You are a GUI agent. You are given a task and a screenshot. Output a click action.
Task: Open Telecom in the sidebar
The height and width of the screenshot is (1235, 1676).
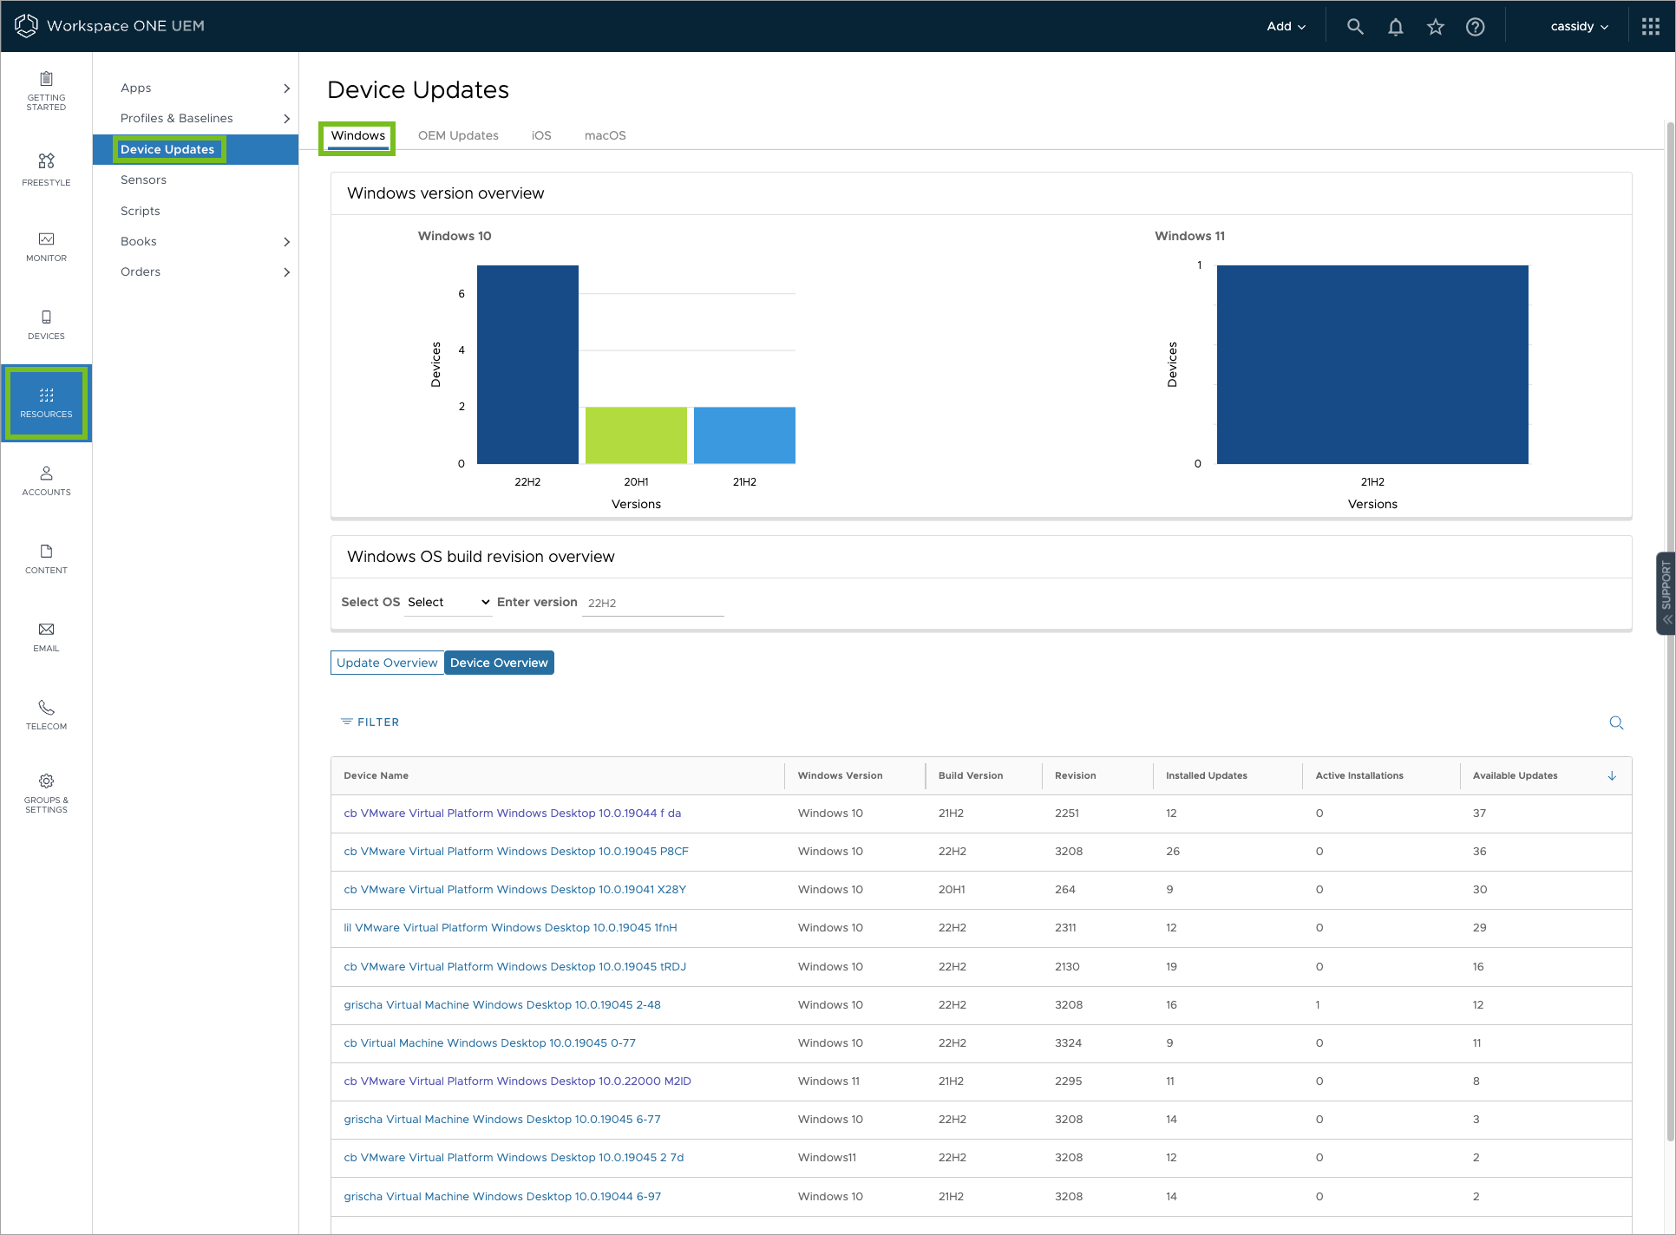click(46, 716)
